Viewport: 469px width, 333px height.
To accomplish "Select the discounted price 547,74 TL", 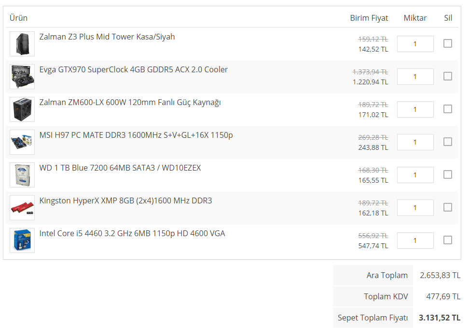I will 373,246.
